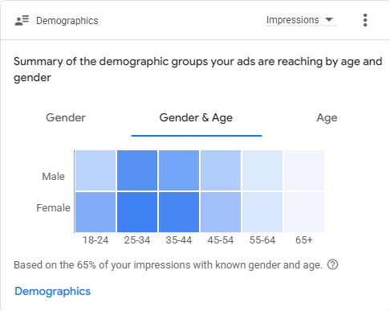390x311 pixels.
Task: Select the Female 25-34 heatmap cell
Action: pyautogui.click(x=137, y=212)
